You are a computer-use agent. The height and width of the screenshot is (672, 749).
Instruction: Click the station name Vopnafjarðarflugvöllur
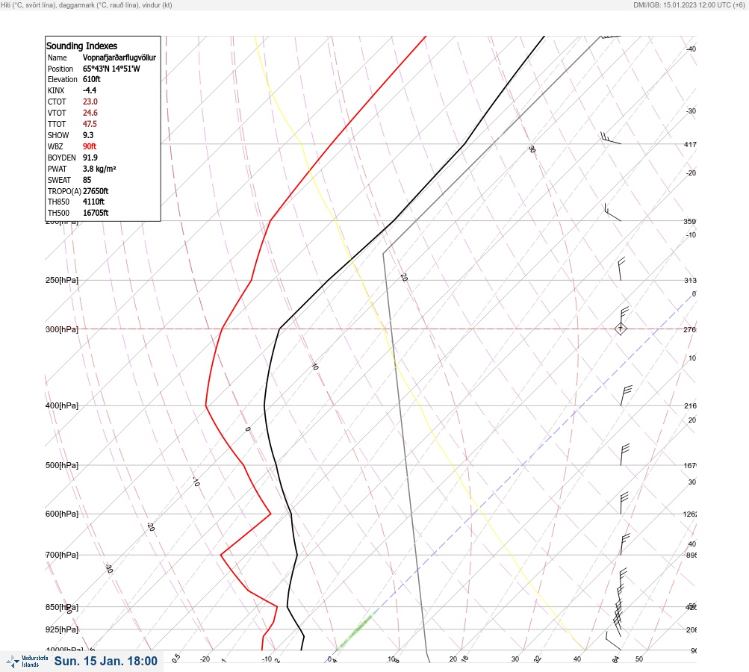pos(119,57)
